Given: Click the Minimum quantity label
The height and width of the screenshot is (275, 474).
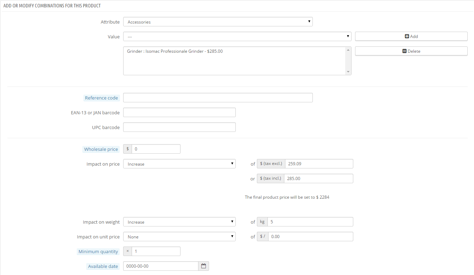Looking at the screenshot, I should (x=98, y=252).
